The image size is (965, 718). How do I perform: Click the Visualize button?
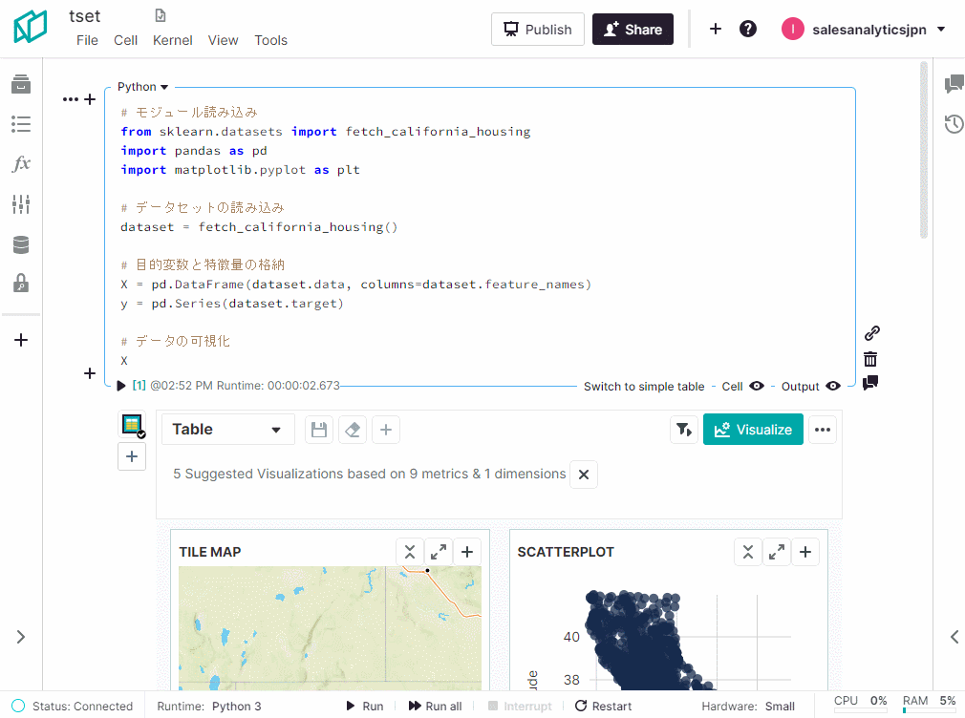point(753,430)
